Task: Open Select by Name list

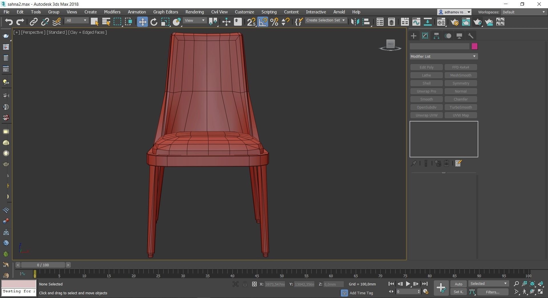Action: click(106, 22)
